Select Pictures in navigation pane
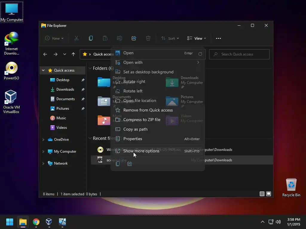The height and width of the screenshot is (229, 306). click(63, 109)
